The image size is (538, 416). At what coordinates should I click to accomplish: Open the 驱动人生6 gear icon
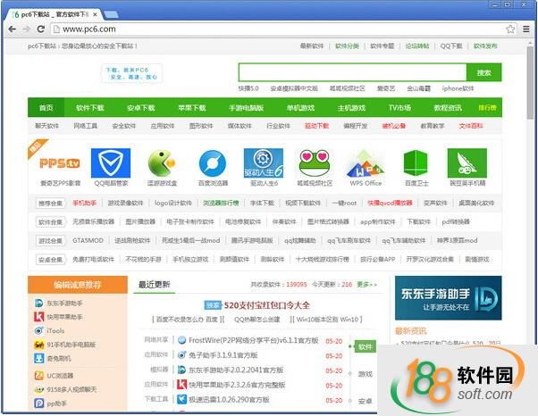point(263,163)
